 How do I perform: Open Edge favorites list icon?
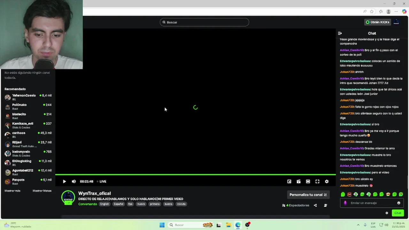[381, 11]
